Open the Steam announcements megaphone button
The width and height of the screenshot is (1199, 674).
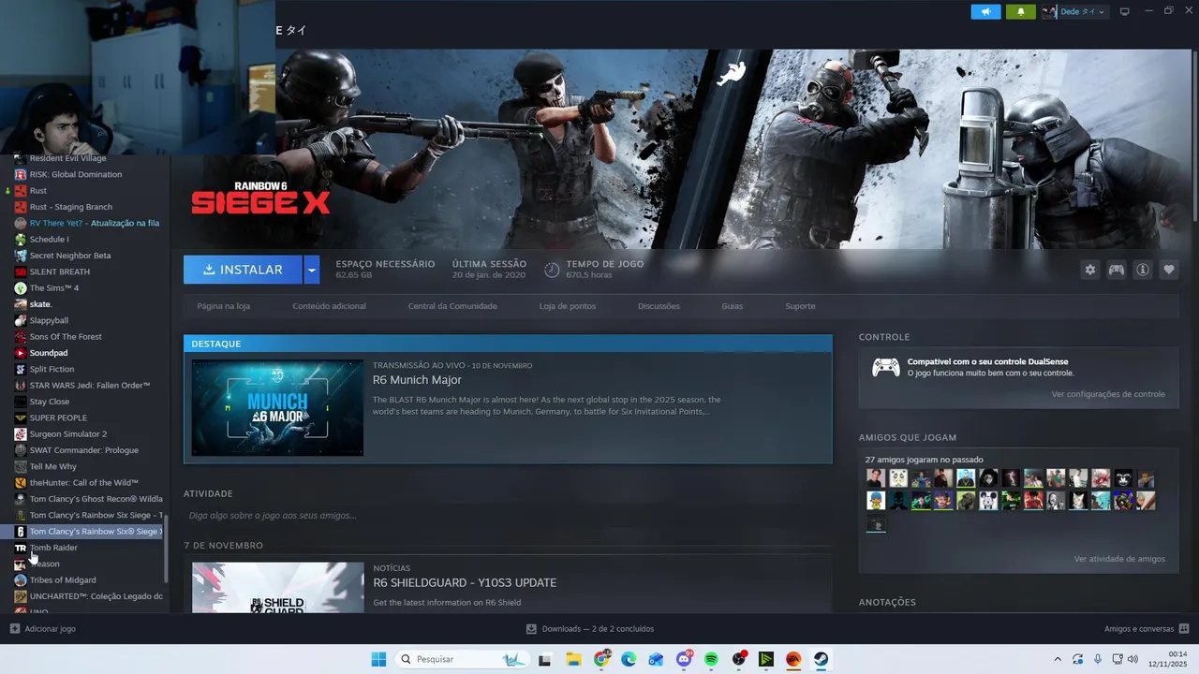click(985, 11)
